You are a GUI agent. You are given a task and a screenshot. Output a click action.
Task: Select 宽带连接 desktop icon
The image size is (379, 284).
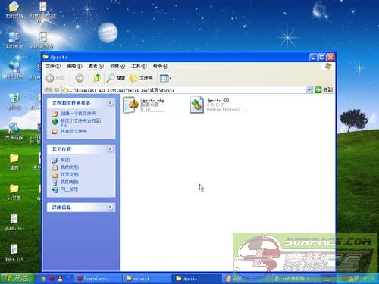point(14,131)
